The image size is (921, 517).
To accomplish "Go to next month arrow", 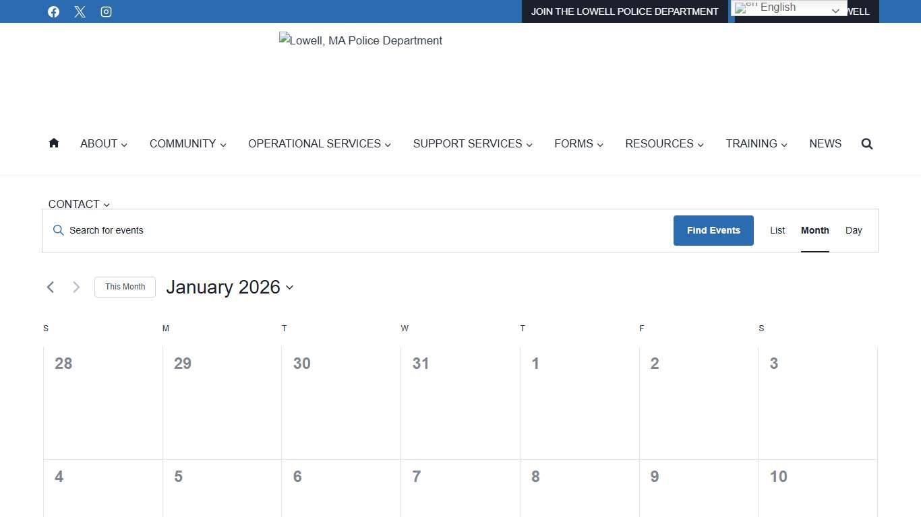I will [76, 287].
